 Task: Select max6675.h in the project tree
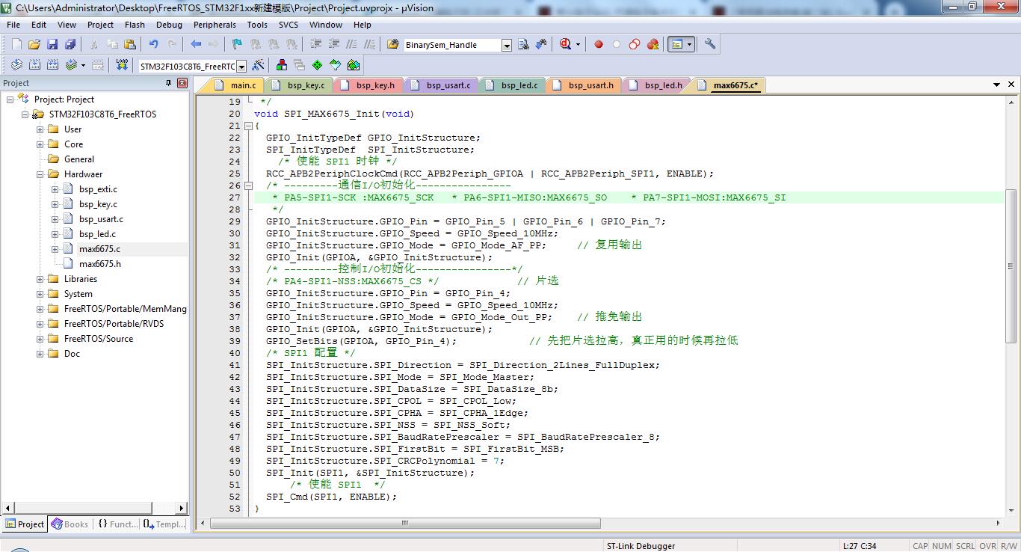[99, 264]
